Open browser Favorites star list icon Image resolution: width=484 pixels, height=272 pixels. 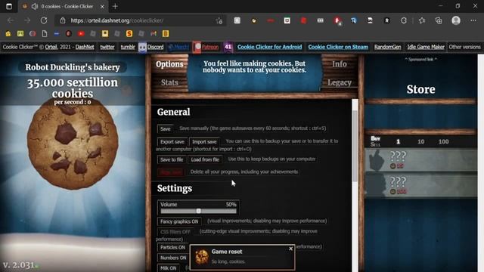click(422, 20)
